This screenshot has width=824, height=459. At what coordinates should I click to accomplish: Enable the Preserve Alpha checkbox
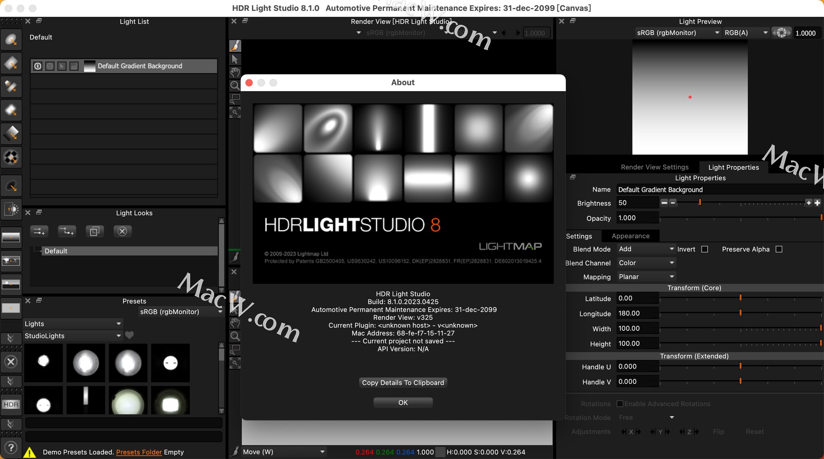coord(779,249)
